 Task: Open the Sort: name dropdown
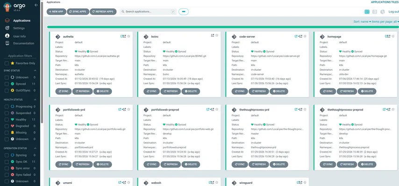coord(362,22)
